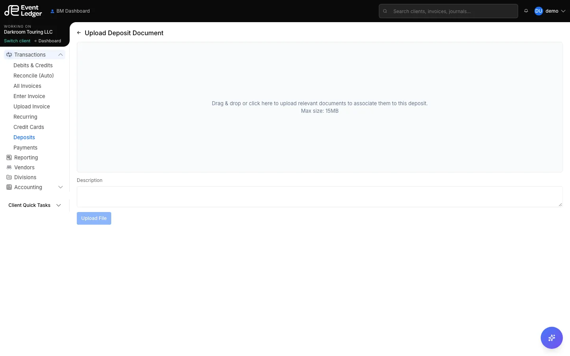
Task: Click the DU user avatar
Action: tap(538, 11)
